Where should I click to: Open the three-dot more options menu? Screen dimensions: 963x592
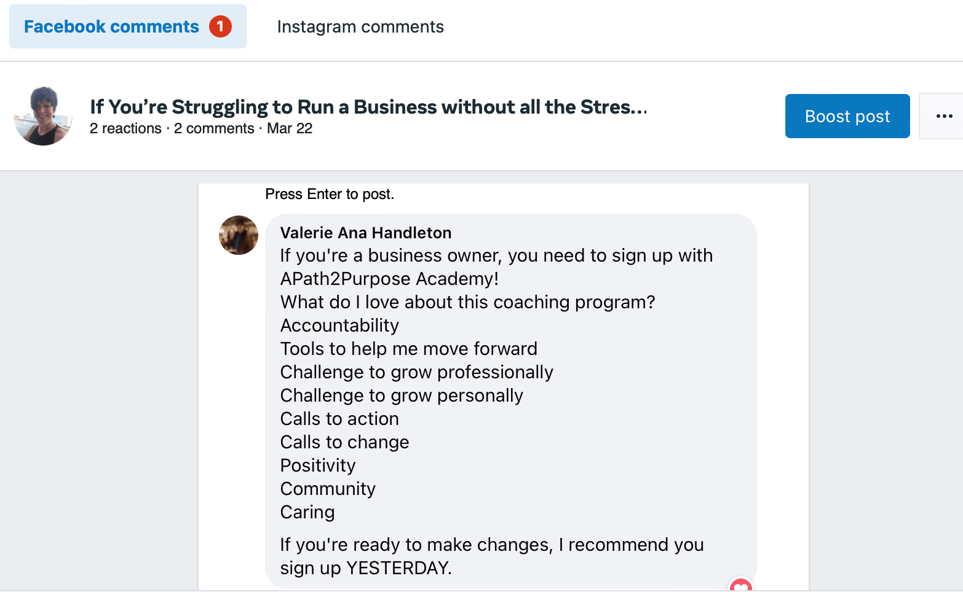943,116
